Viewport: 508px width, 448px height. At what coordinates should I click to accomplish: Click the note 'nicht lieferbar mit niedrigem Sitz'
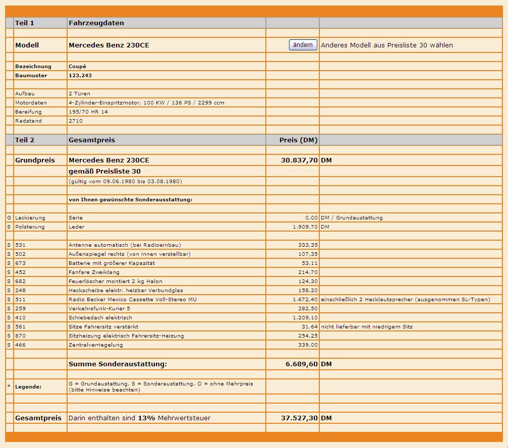(367, 326)
